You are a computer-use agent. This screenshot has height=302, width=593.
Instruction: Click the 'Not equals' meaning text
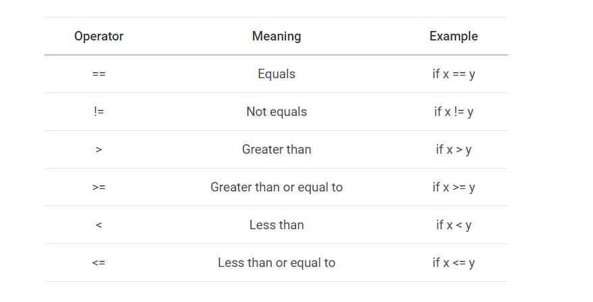pos(277,112)
